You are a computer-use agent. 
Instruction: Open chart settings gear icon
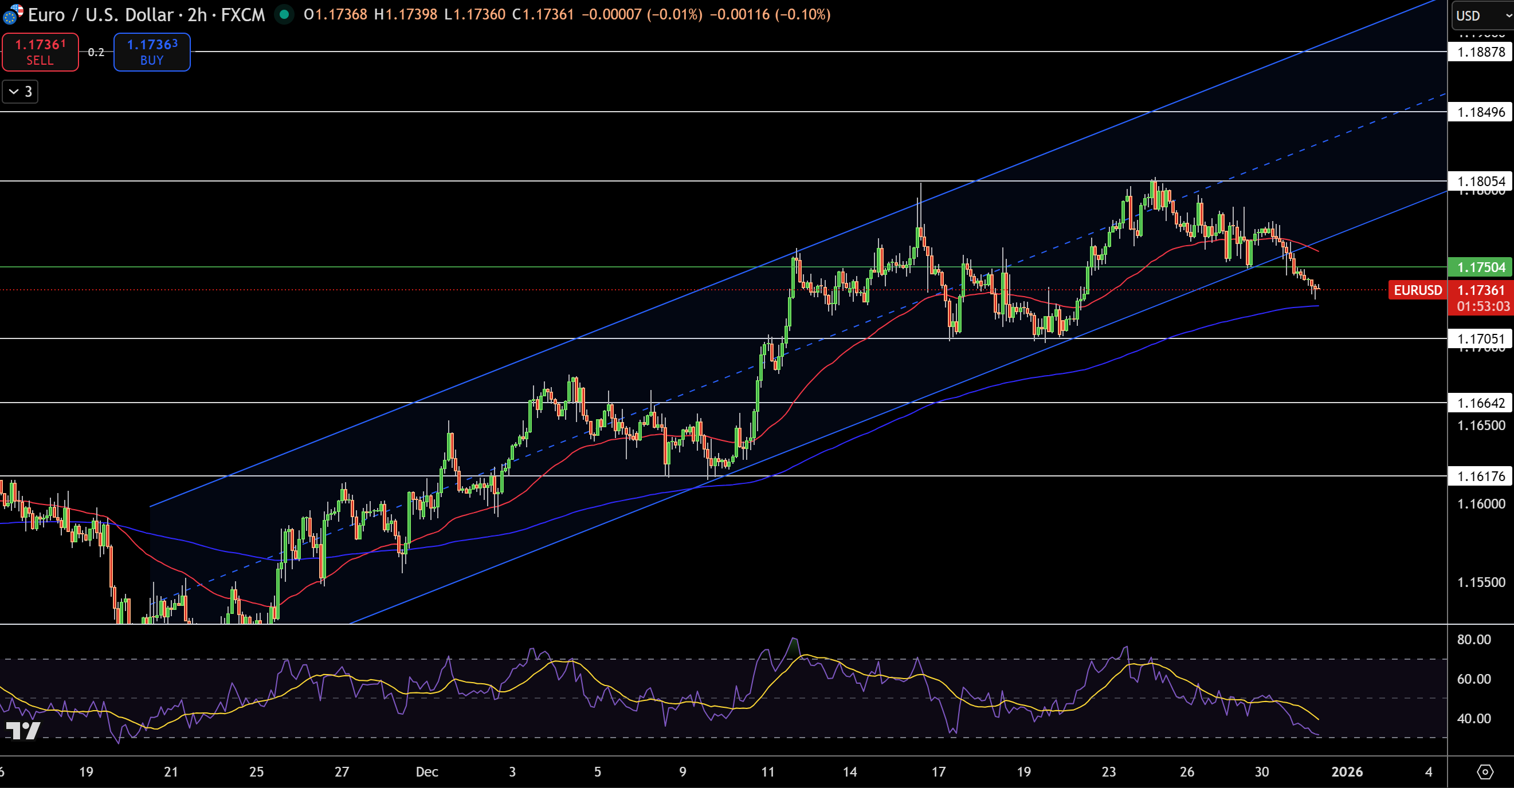pos(1485,771)
